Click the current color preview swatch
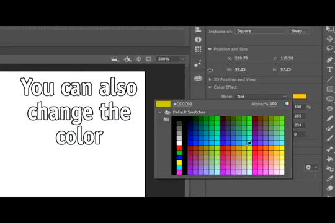335x223 pixels. [163, 104]
